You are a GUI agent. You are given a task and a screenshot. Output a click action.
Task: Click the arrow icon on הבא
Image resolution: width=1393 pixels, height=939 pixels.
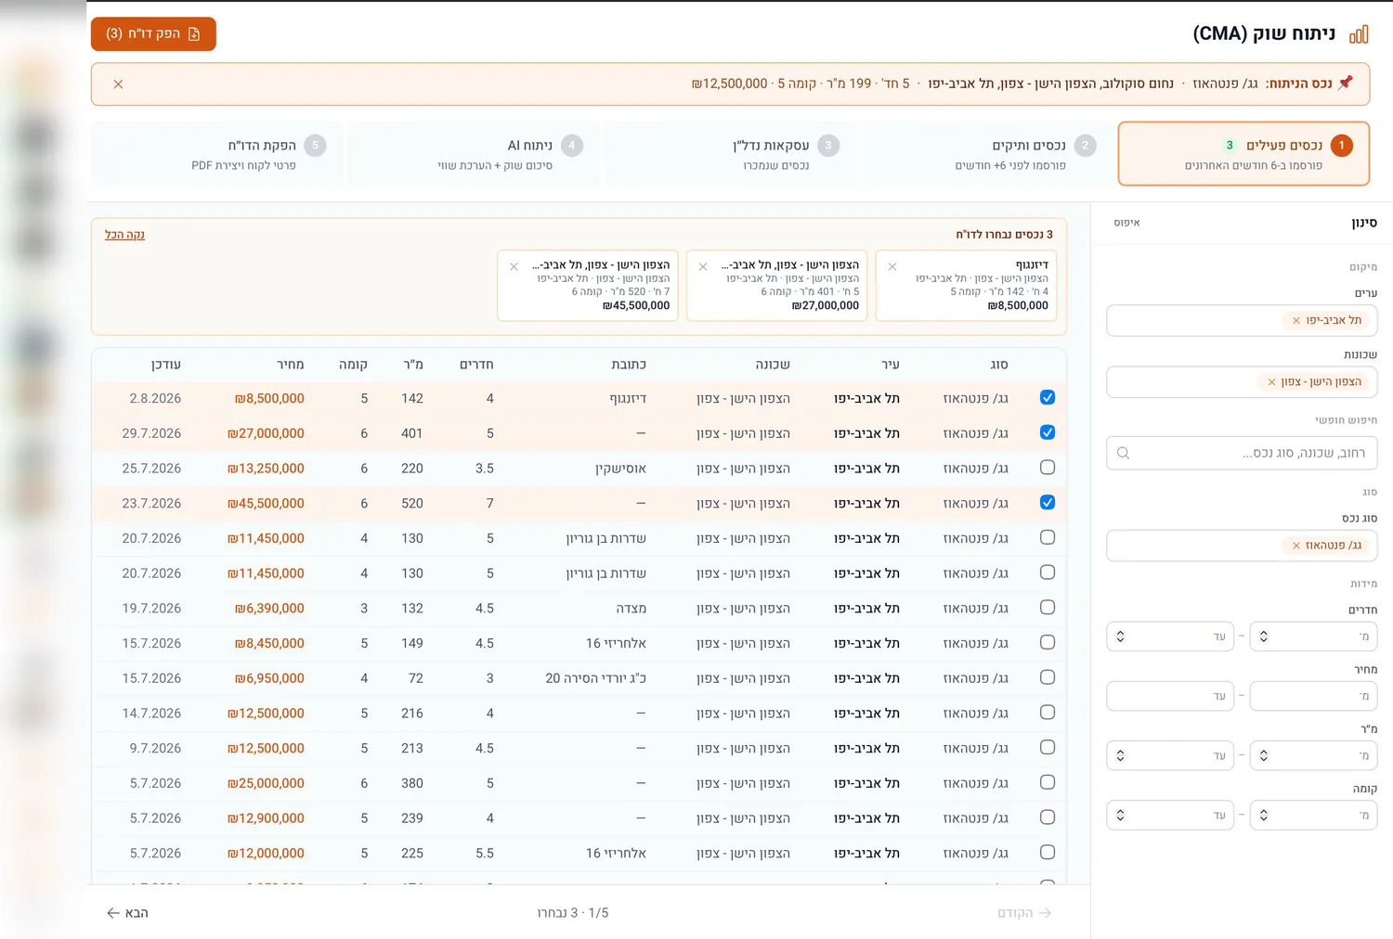113,913
